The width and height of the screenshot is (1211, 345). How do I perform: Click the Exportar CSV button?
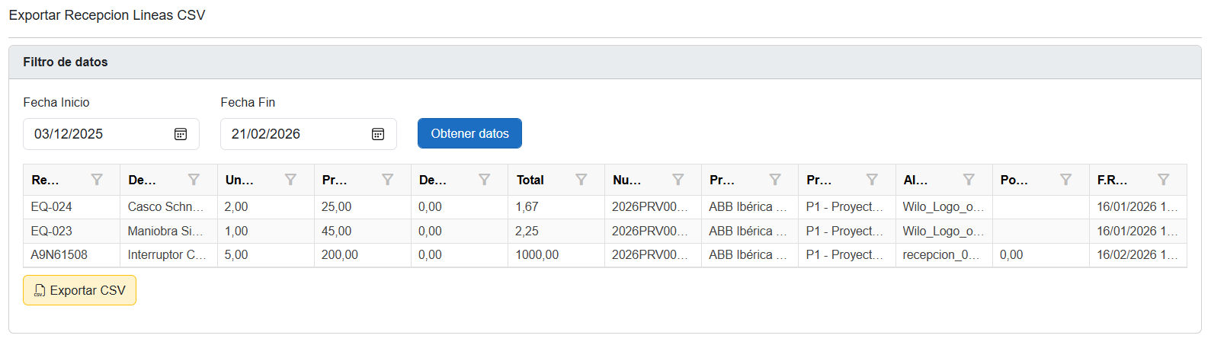pos(80,290)
